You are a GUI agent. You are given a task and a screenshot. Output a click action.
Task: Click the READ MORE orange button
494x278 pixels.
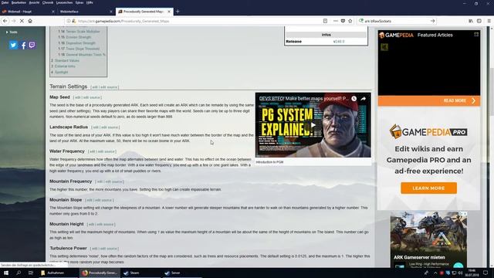429,100
